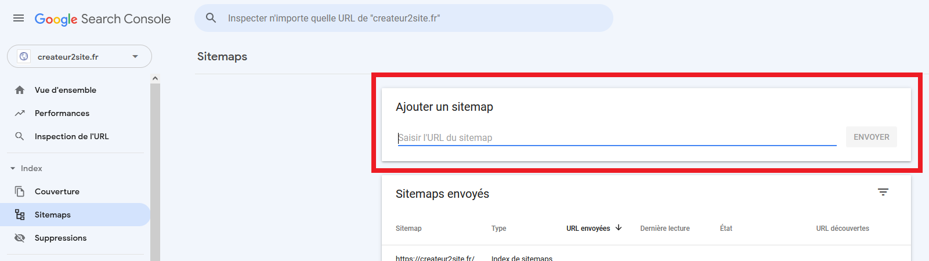
Task: Click the Inspection de l'URL magnifier icon
Action: pyautogui.click(x=20, y=136)
